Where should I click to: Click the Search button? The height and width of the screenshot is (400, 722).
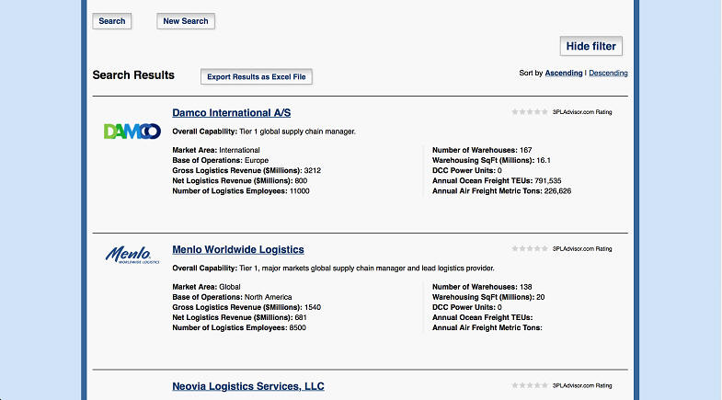coord(112,21)
